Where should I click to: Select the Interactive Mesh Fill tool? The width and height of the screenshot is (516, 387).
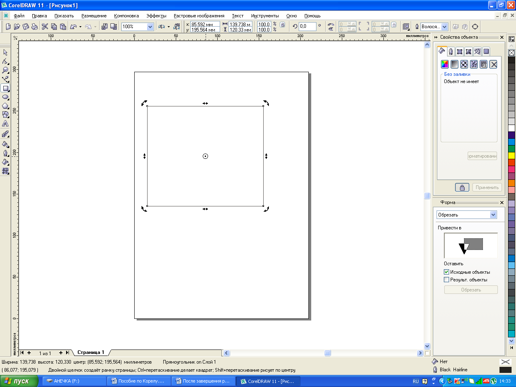pyautogui.click(x=5, y=171)
